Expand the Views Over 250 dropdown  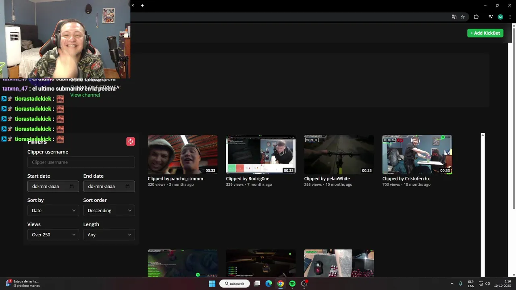pos(53,235)
